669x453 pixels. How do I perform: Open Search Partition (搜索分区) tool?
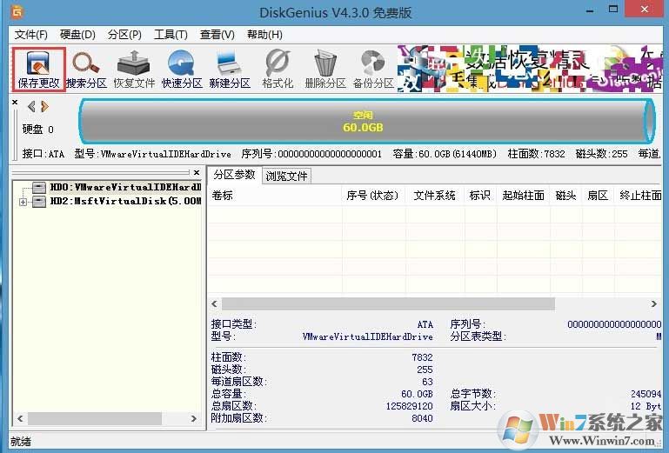tap(86, 69)
